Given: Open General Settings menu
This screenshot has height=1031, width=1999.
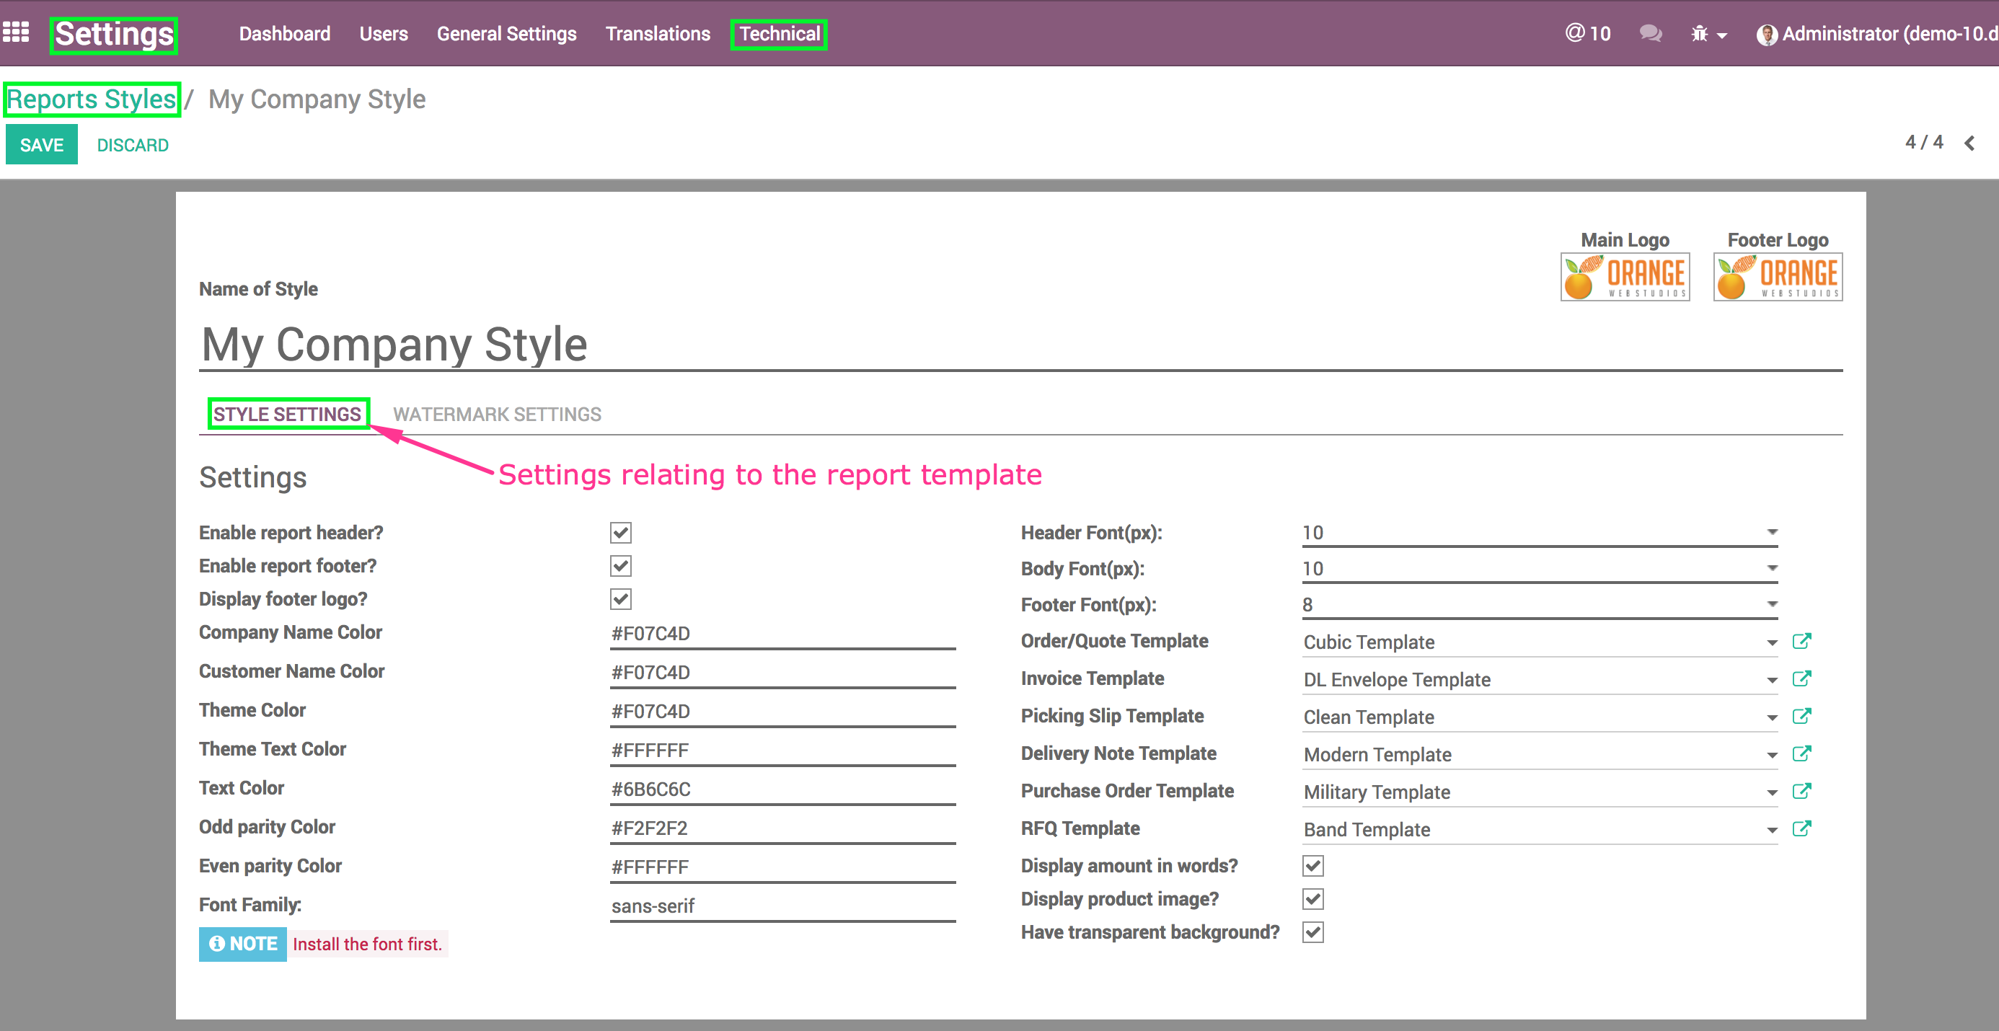Looking at the screenshot, I should pos(507,34).
